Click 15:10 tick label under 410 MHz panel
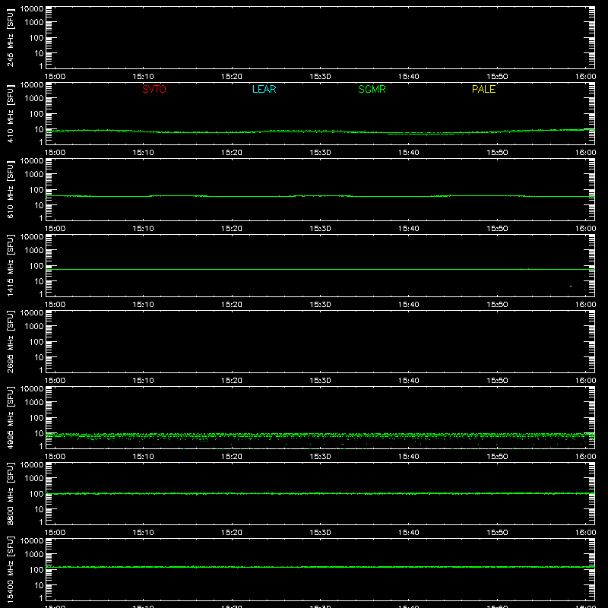This screenshot has height=608, width=608. click(x=143, y=153)
